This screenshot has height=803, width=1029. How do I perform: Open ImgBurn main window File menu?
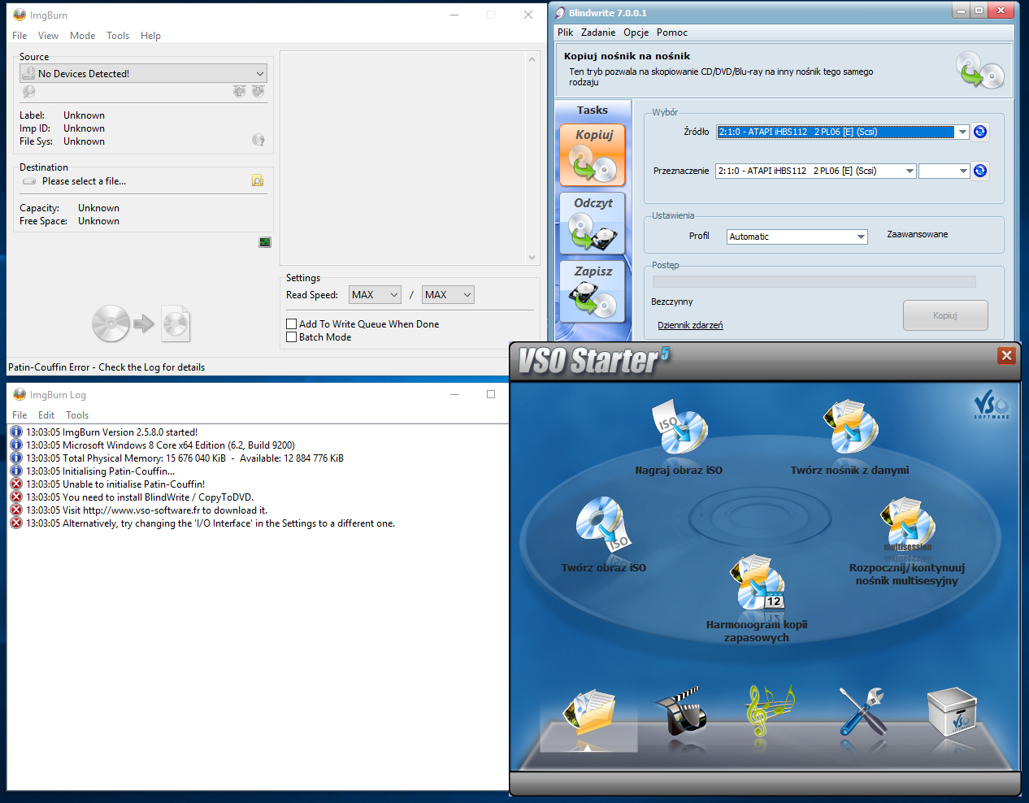pyautogui.click(x=20, y=36)
